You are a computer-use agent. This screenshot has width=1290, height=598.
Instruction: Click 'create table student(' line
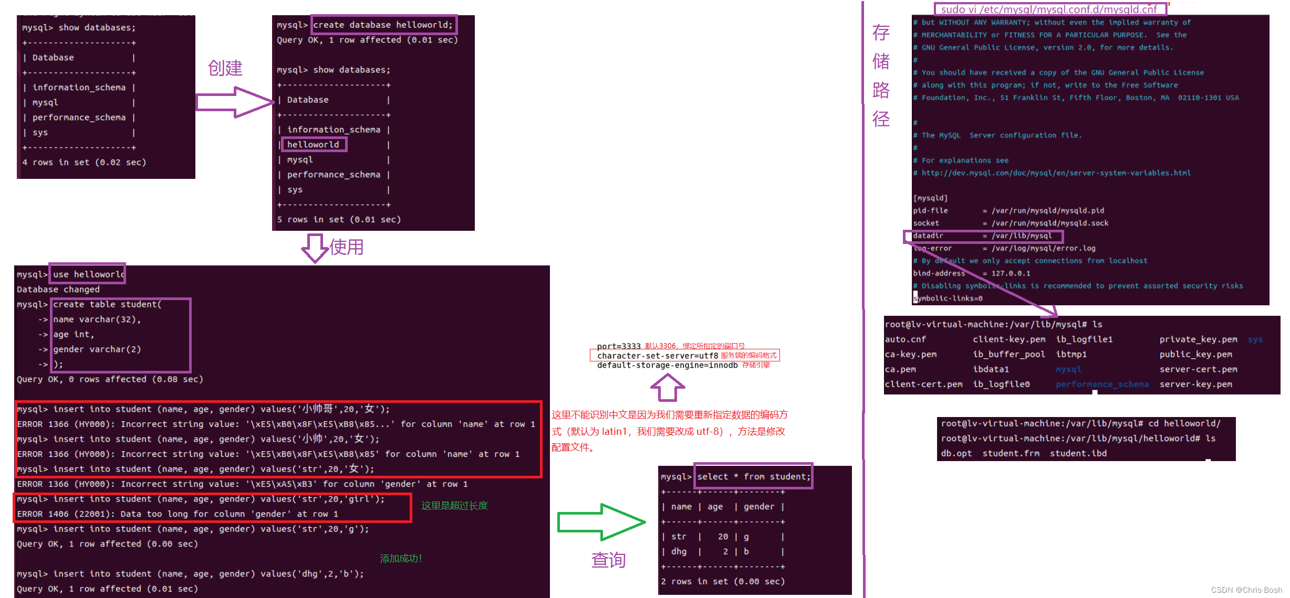click(x=107, y=305)
